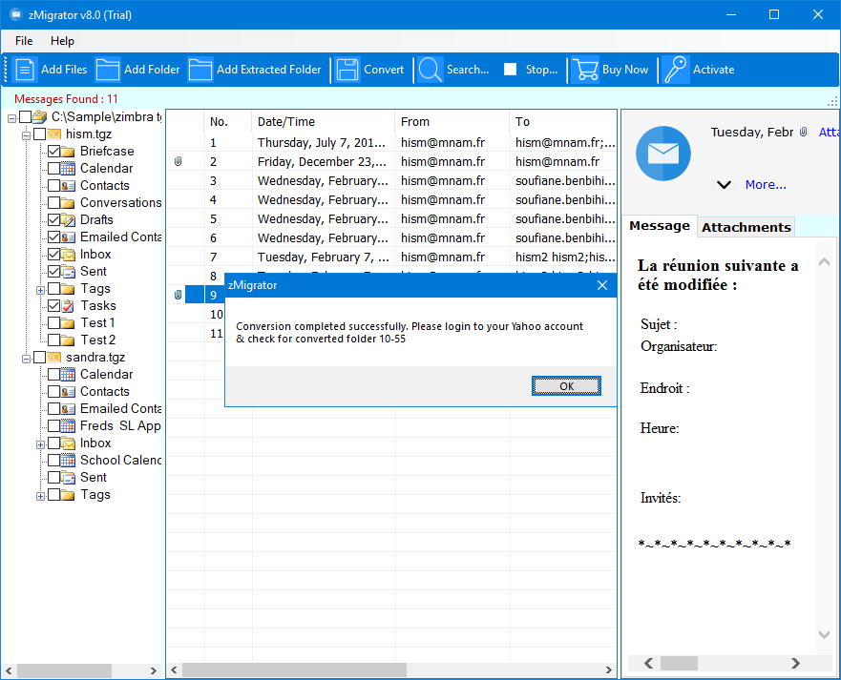Expand header details with the down chevron
The height and width of the screenshot is (680, 841).
(x=724, y=185)
